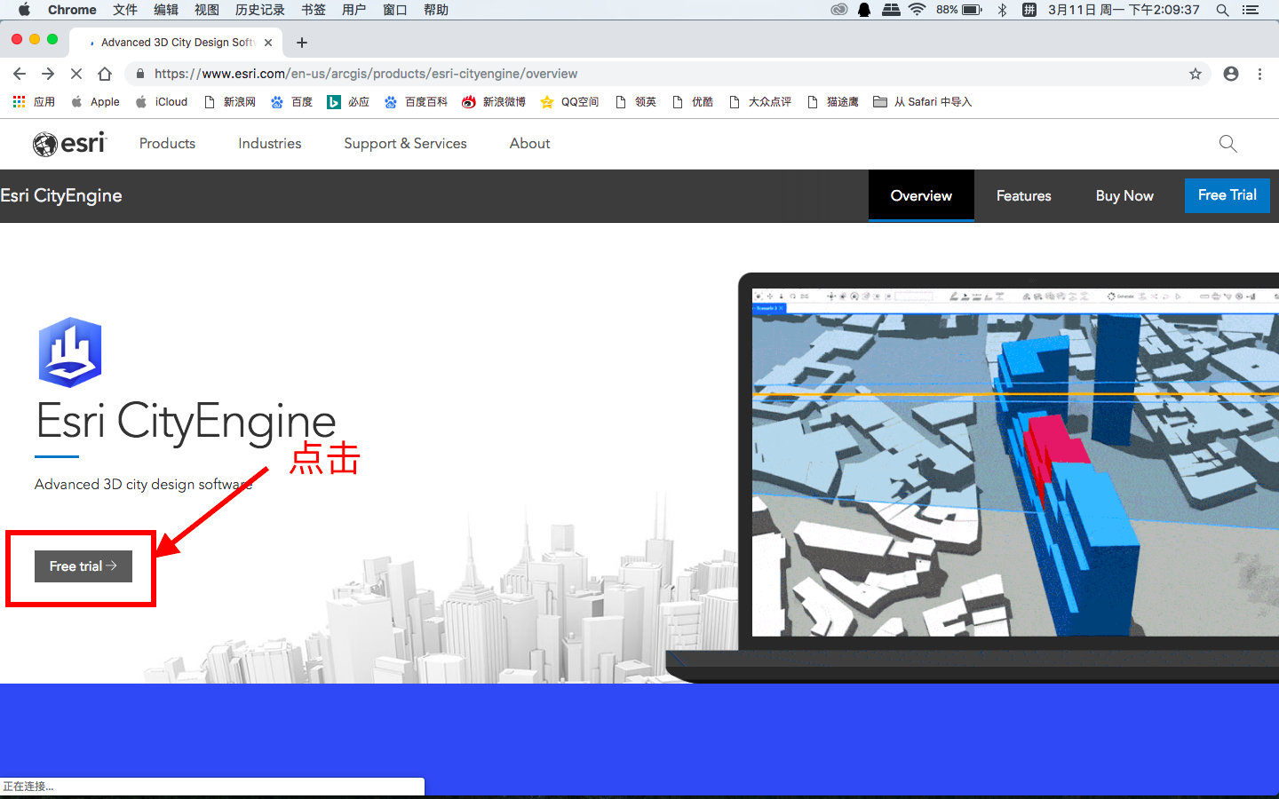Click the blue Free Trial button
The height and width of the screenshot is (799, 1279).
pyautogui.click(x=1227, y=195)
